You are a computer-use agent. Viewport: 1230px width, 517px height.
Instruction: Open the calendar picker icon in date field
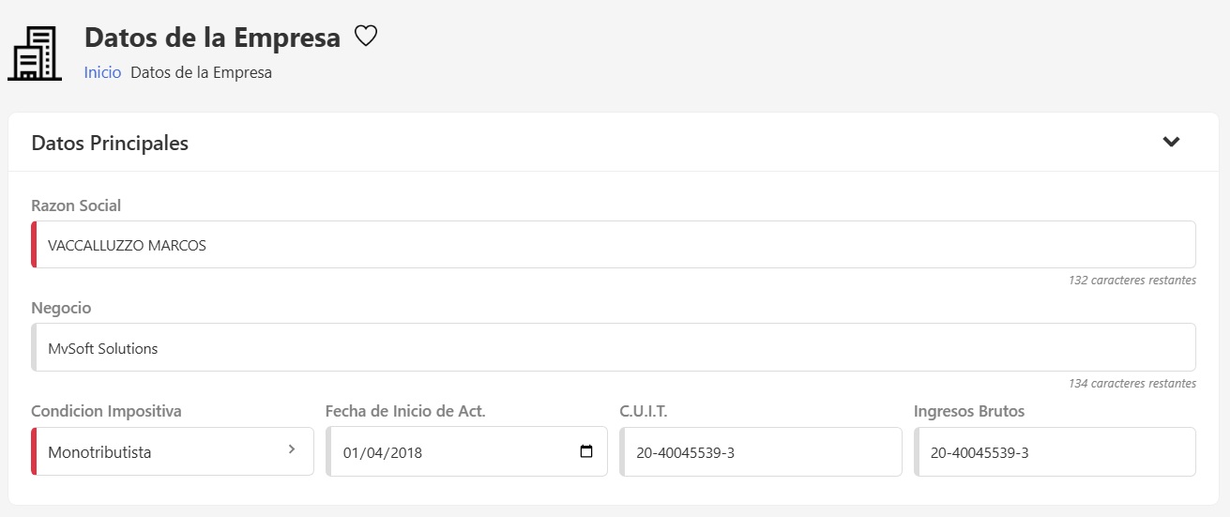click(586, 451)
